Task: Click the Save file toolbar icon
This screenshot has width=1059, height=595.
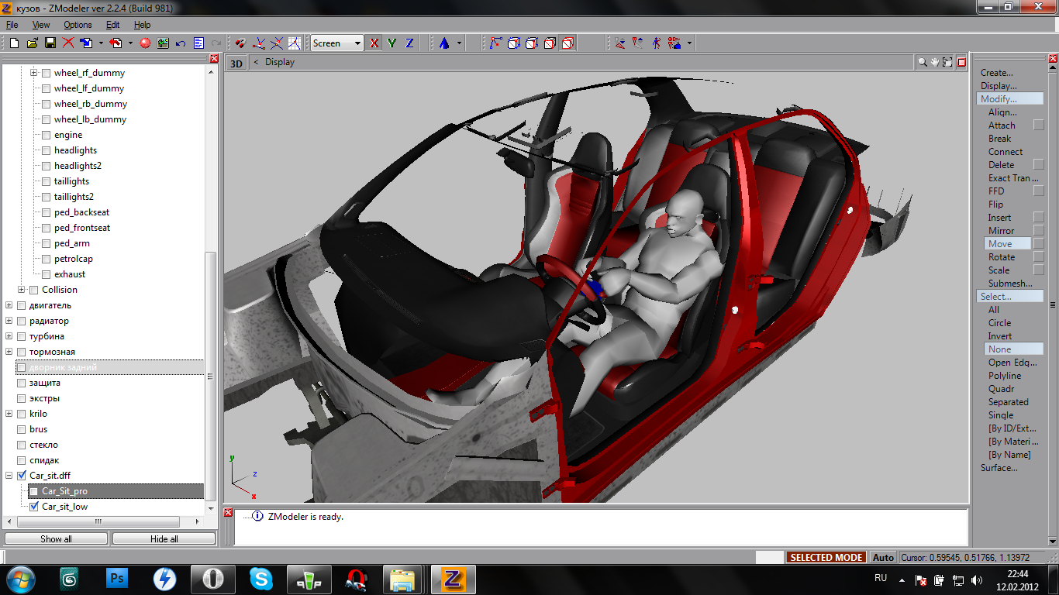Action: [x=50, y=43]
